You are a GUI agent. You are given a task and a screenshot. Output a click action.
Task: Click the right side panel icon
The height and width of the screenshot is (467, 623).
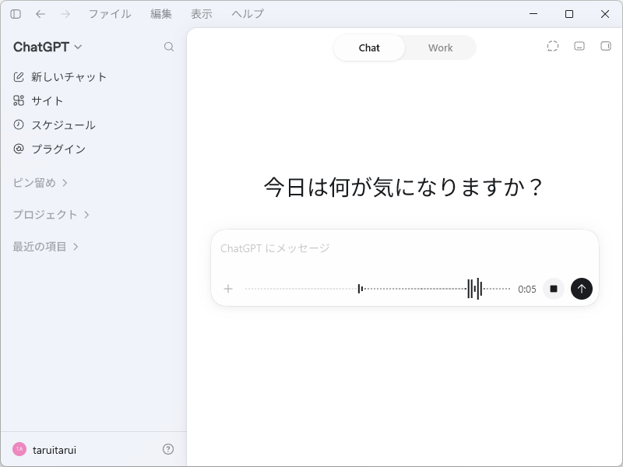[x=606, y=46]
